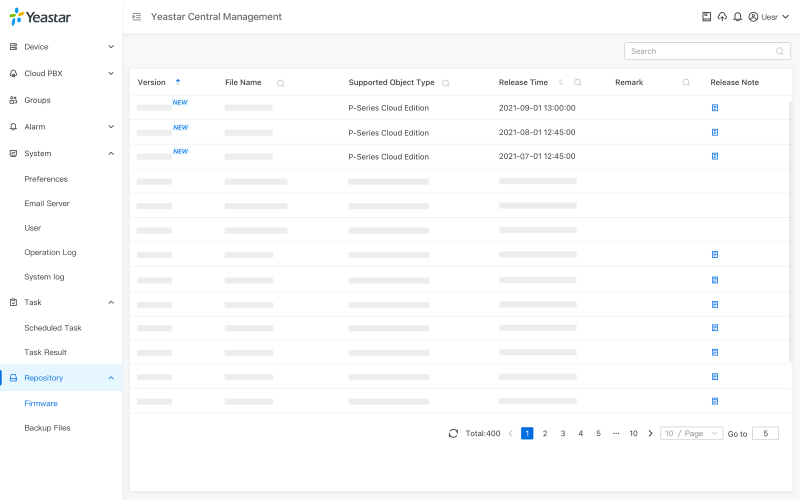Open the Firmware page

tap(41, 403)
